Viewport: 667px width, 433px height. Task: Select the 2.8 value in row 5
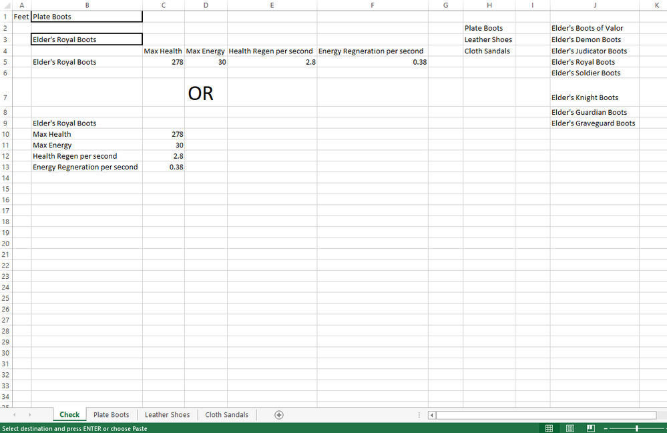coord(272,62)
